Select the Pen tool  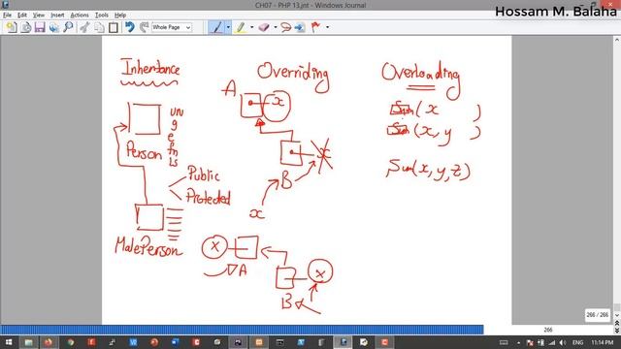pyautogui.click(x=217, y=27)
